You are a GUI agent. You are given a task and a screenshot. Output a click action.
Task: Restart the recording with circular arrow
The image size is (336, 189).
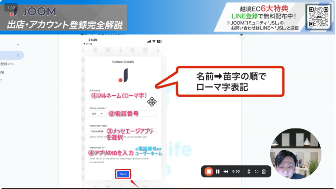pyautogui.click(x=256, y=172)
